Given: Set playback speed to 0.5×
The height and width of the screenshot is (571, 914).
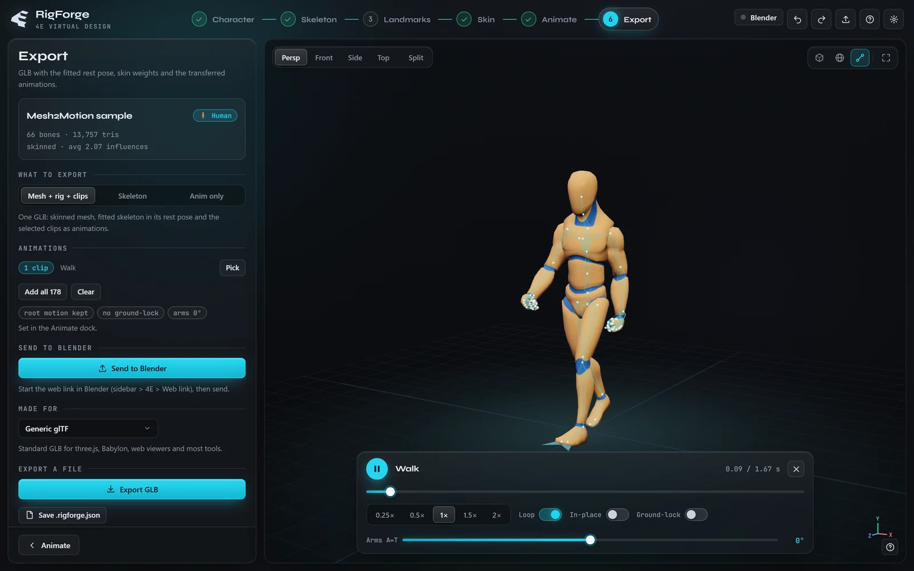Looking at the screenshot, I should pyautogui.click(x=417, y=515).
